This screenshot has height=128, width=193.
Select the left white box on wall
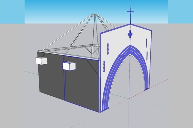[x=42, y=61]
